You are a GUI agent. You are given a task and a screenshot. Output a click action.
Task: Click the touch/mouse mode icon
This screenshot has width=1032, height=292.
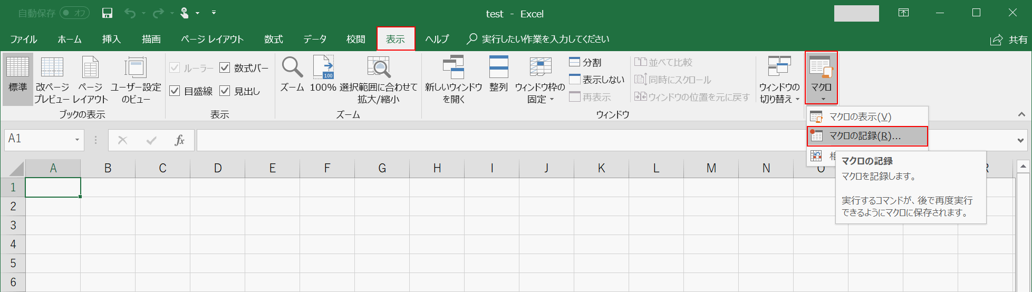pos(185,13)
